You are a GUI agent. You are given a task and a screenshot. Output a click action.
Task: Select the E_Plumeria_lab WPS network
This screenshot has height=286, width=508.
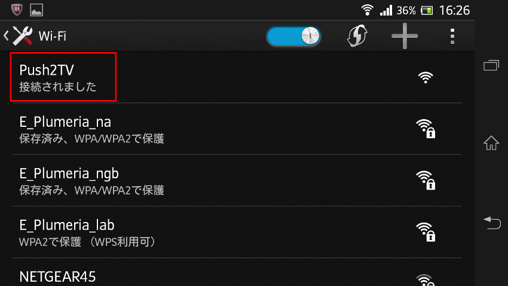(237, 232)
